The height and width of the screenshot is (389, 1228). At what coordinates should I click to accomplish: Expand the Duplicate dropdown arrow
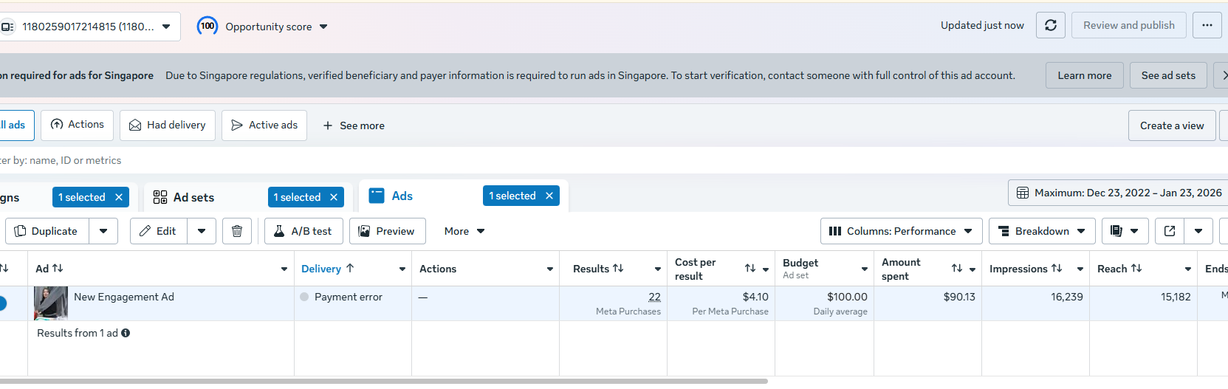103,231
